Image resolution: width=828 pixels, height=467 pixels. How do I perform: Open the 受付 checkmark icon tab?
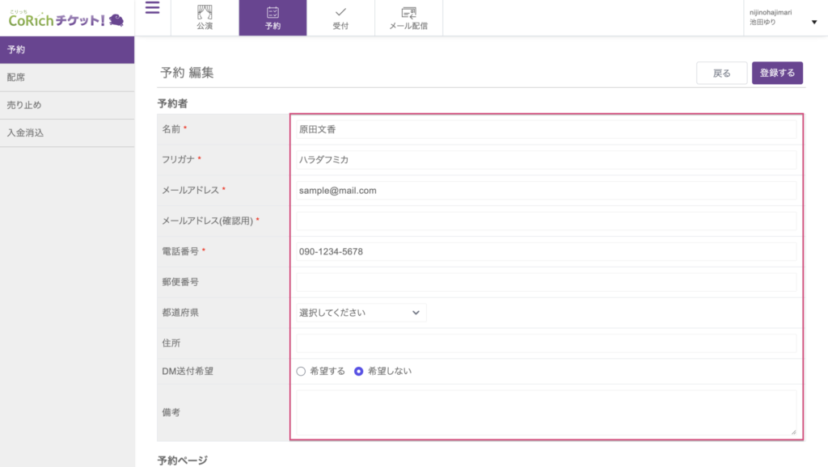(x=340, y=18)
